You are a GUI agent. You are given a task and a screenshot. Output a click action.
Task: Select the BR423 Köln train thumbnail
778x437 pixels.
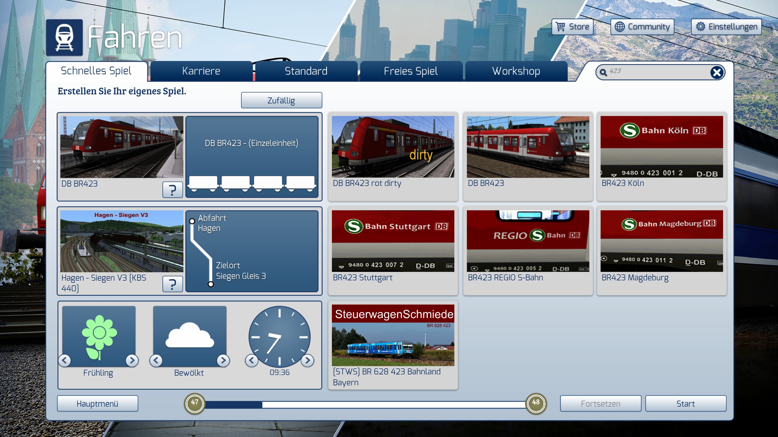tap(662, 147)
